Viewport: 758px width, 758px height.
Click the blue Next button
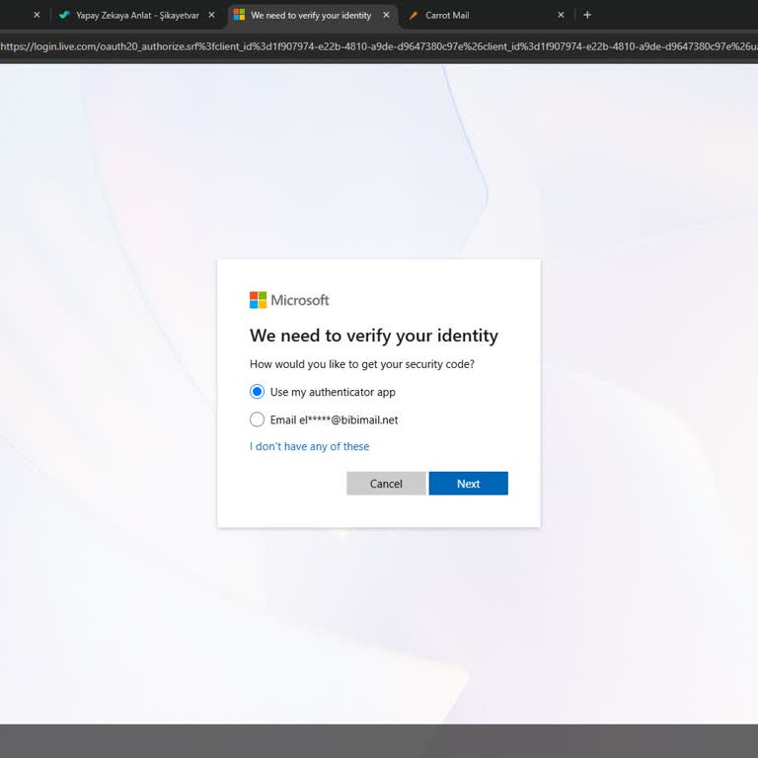pos(468,484)
